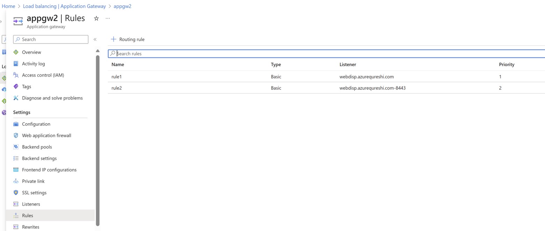Click the Access control people icon
The height and width of the screenshot is (231, 545).
[16, 75]
